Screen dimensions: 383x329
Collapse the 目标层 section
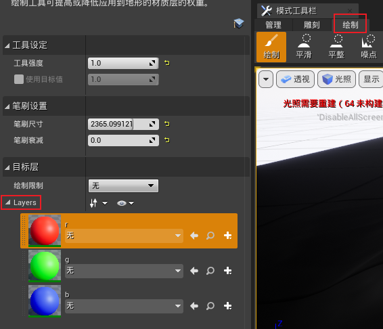point(7,167)
